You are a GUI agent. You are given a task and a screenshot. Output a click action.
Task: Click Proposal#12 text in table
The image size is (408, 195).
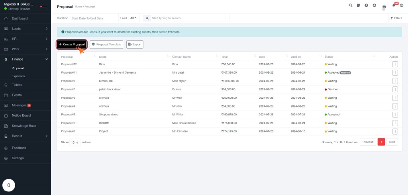point(69,64)
